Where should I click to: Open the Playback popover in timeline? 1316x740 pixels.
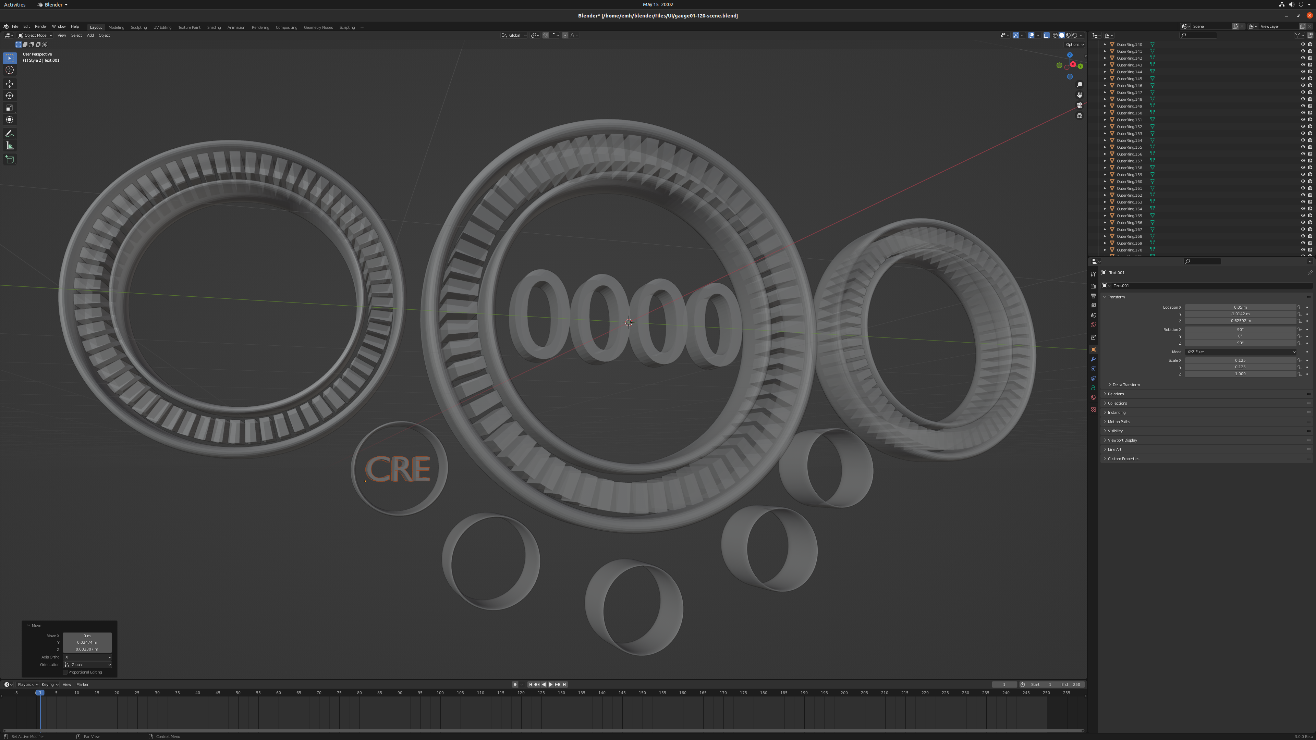(28, 684)
